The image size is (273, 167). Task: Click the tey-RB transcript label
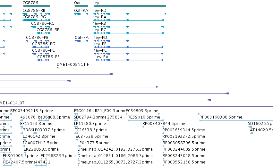[x=99, y=23]
